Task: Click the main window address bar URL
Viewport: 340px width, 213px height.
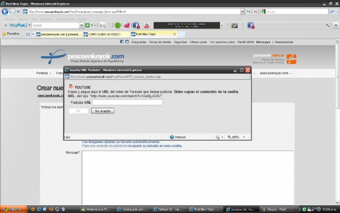Action: point(77,12)
